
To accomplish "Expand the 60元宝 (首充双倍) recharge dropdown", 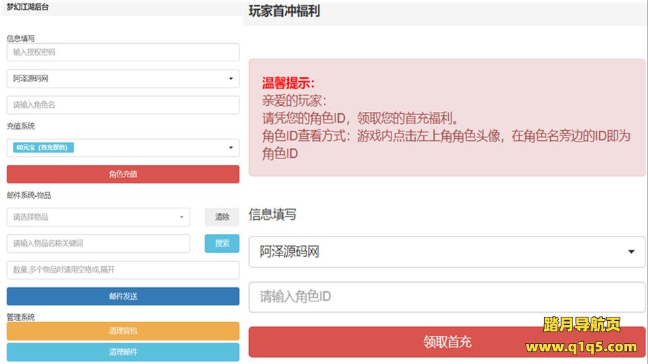I will 123,148.
